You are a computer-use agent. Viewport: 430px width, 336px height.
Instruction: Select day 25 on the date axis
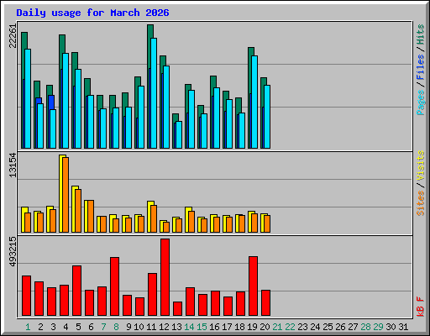[x=328, y=327]
